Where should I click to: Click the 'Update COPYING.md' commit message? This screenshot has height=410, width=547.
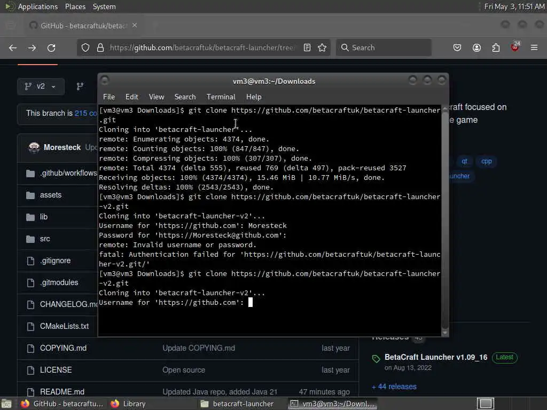coord(199,348)
